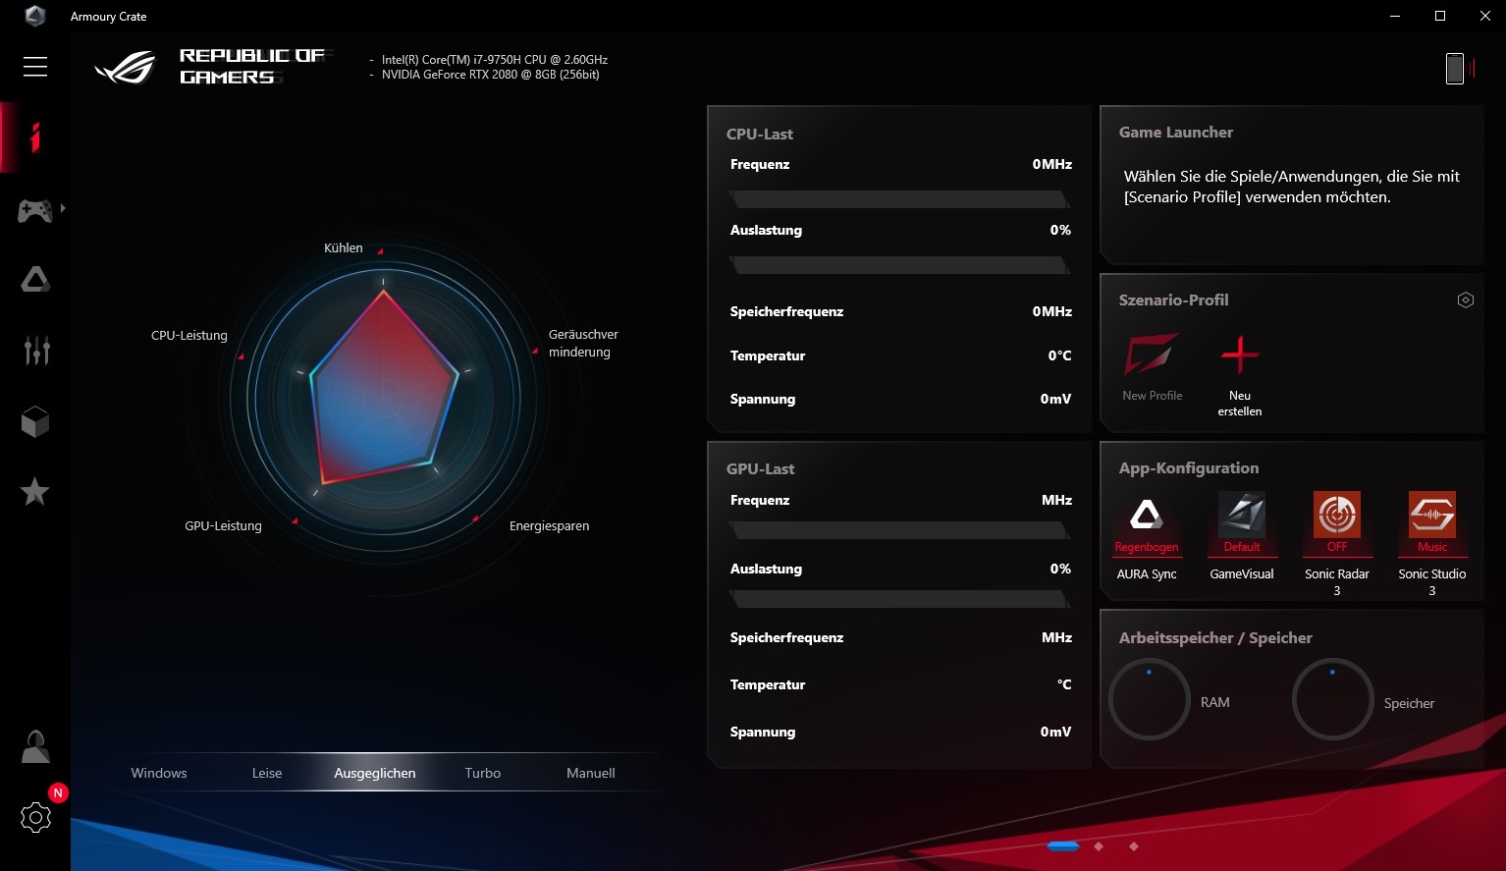Image resolution: width=1506 pixels, height=871 pixels.
Task: Click the NVIDIA GeForce RTX 2080 text
Action: coord(491,75)
